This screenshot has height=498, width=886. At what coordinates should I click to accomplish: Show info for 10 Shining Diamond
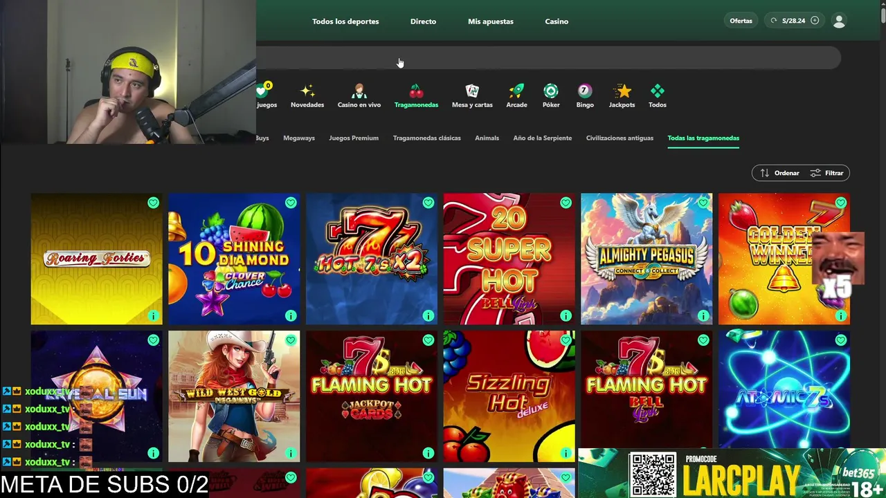(291, 315)
